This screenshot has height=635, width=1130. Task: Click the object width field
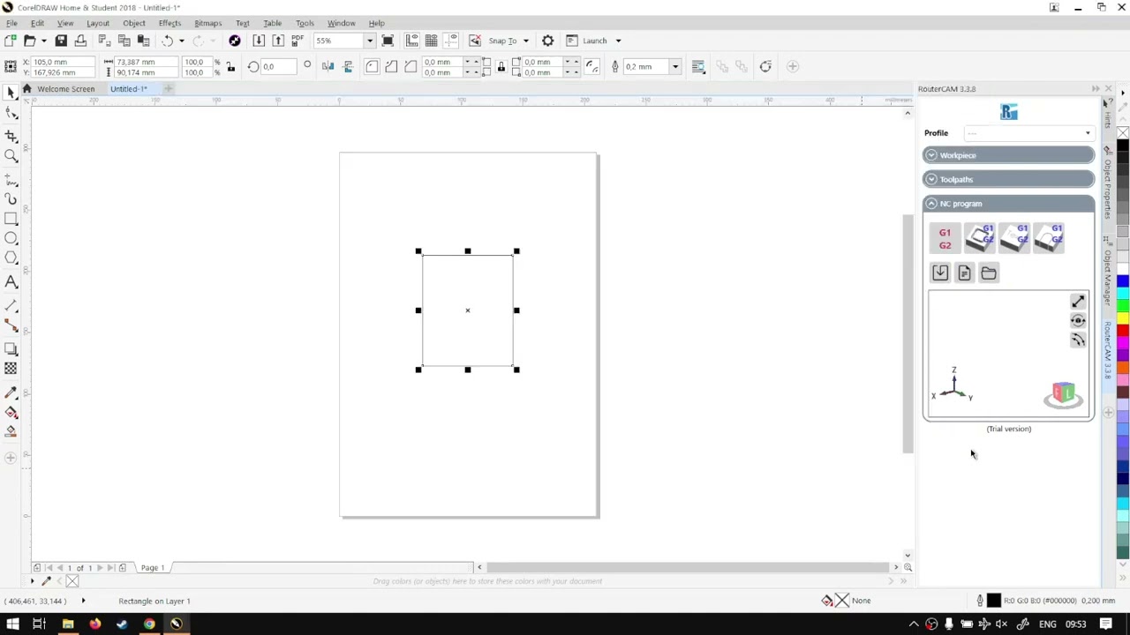[x=146, y=62]
